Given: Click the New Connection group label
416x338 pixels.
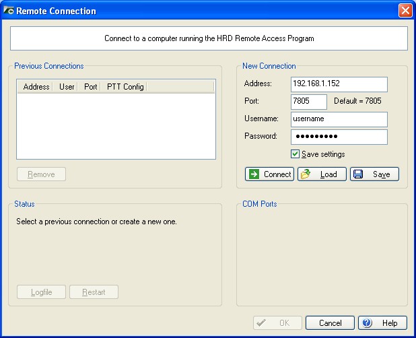Looking at the screenshot, I should [x=269, y=66].
